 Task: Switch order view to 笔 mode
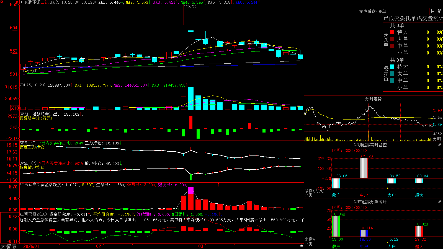[x=439, y=11]
